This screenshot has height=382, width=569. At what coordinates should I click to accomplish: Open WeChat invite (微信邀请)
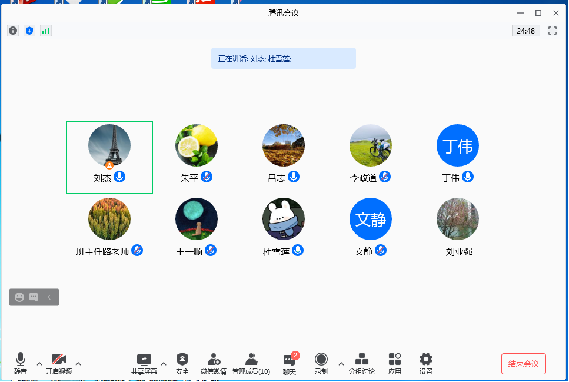(213, 364)
